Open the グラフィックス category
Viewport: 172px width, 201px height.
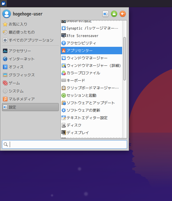(x=30, y=75)
